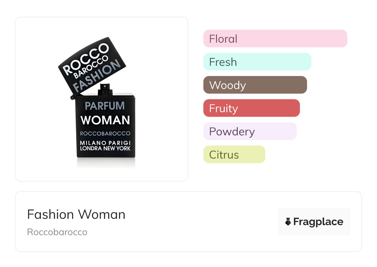This screenshot has height=267, width=377.
Task: Click the Fragplace perfume bottle logo icon
Action: pyautogui.click(x=288, y=222)
